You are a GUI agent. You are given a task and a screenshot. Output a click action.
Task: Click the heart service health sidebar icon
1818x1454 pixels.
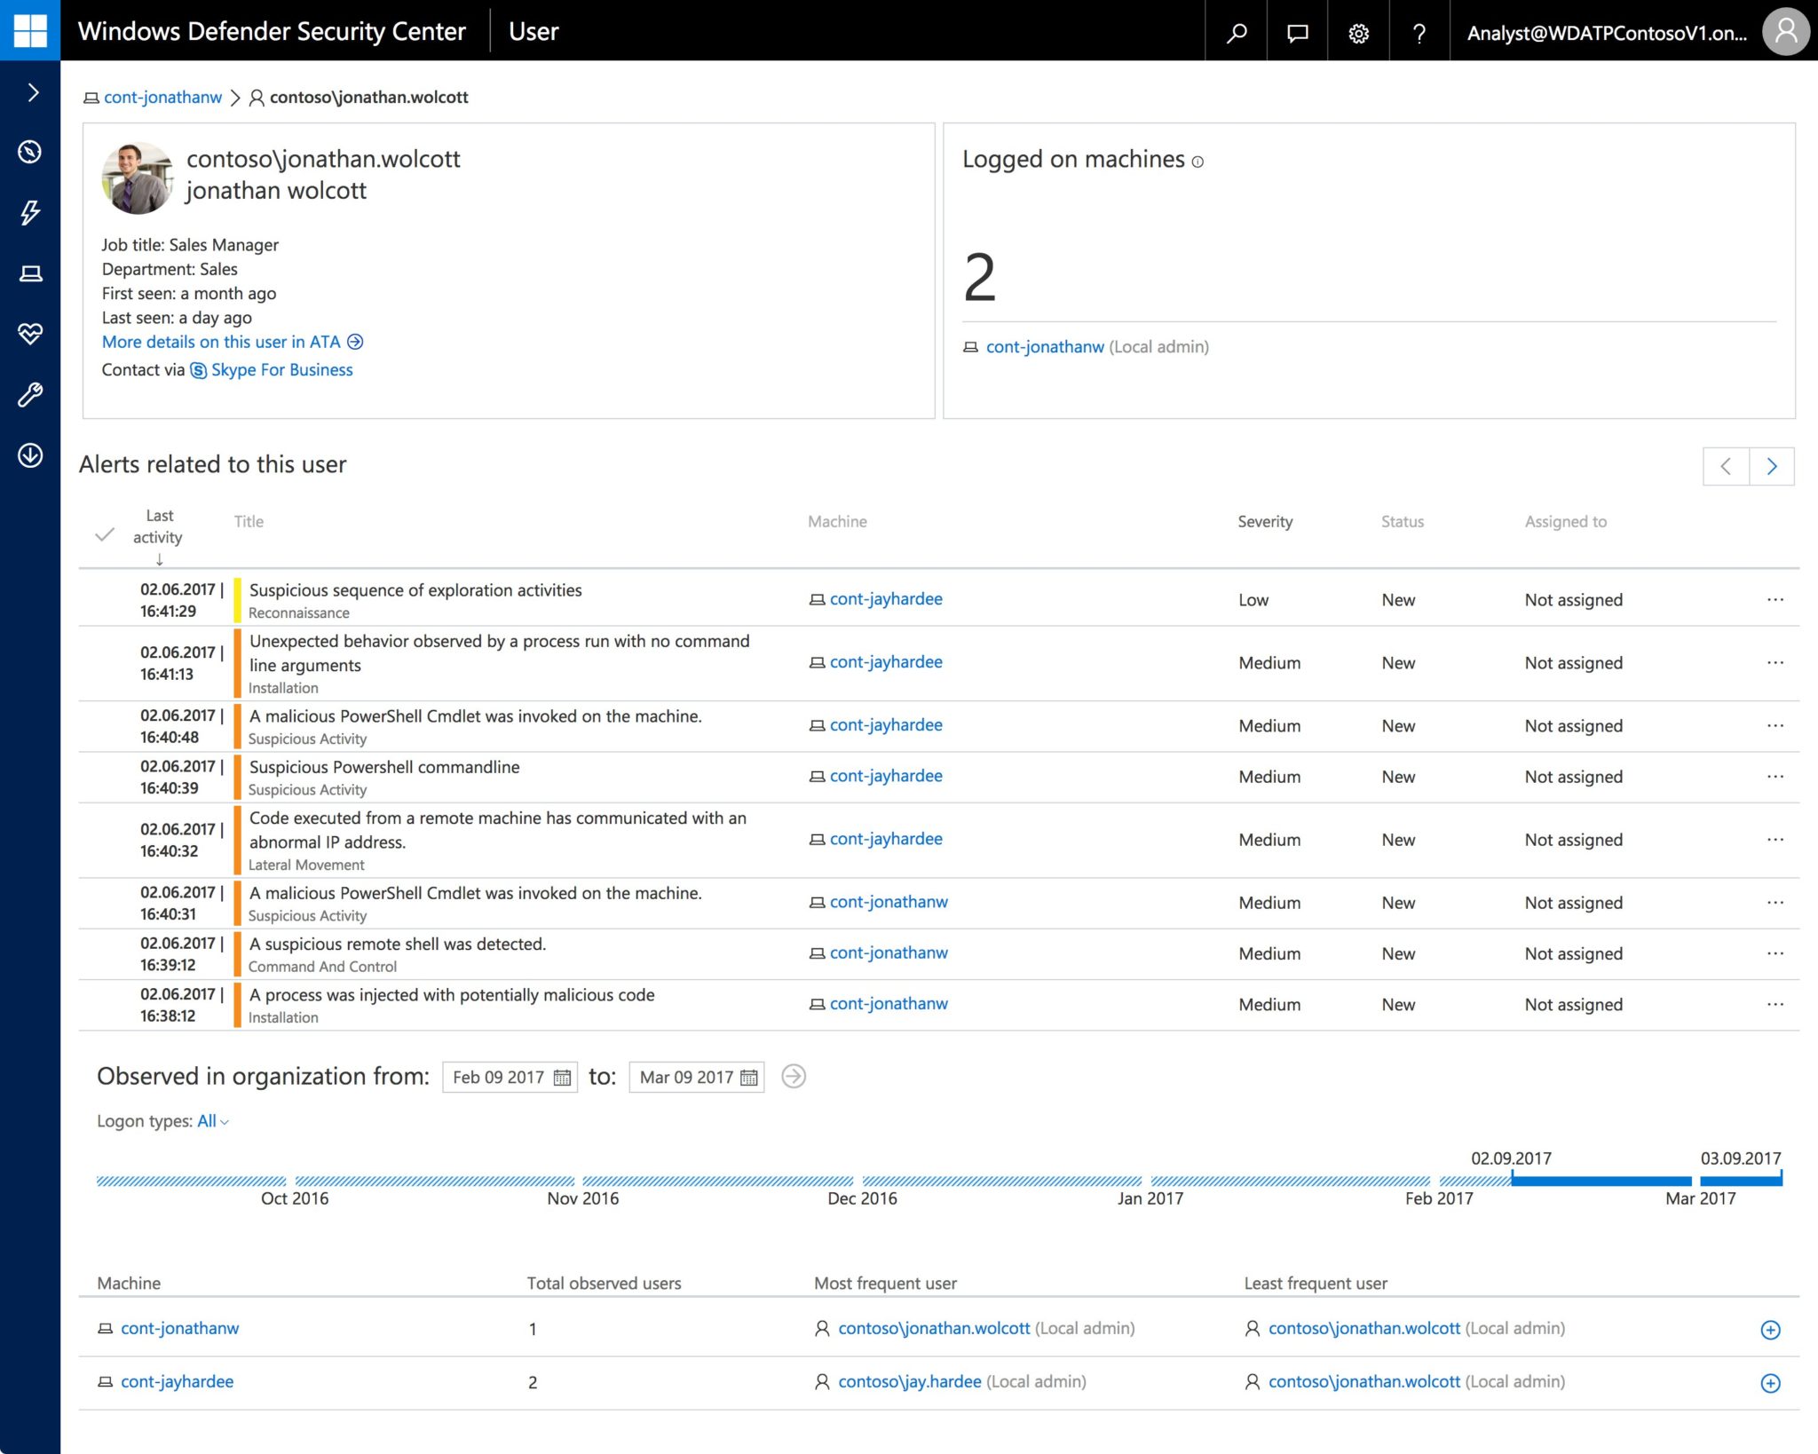point(30,334)
